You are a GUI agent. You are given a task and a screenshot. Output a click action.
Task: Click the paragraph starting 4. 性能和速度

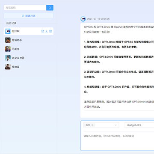pos(119,89)
